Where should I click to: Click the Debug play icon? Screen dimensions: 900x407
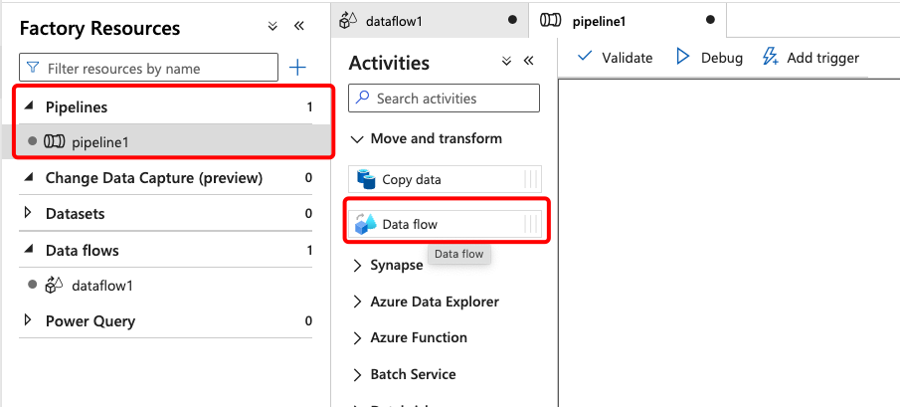(682, 57)
